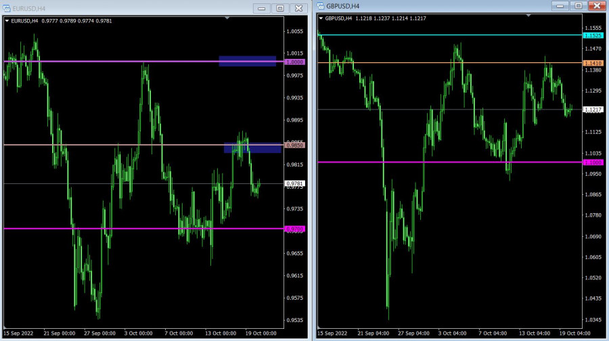Click the chart shift marker on GBPUSD chart
This screenshot has width=609, height=341.
527,16
